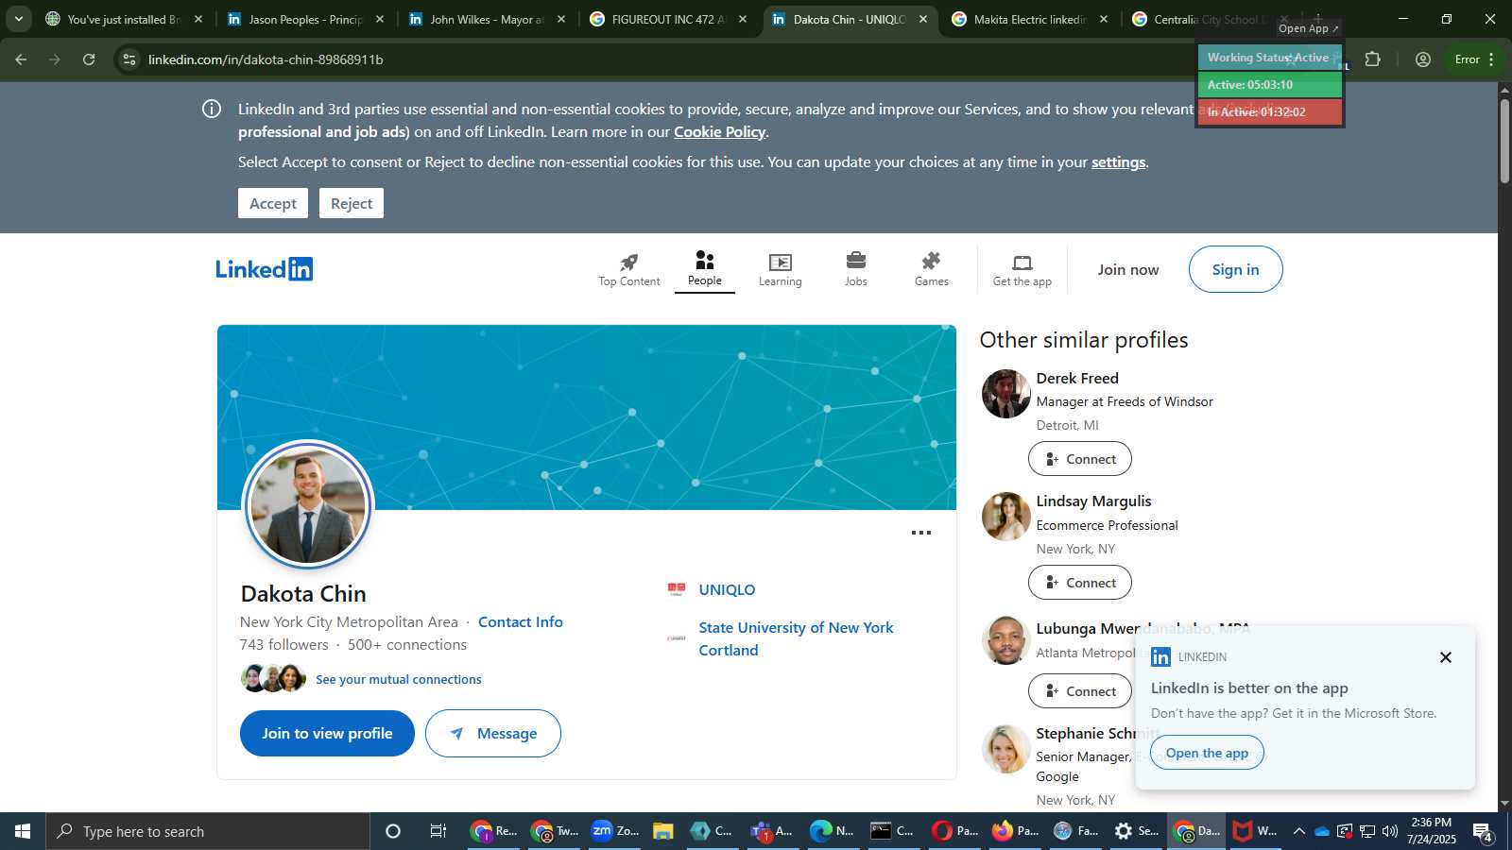Viewport: 1512px width, 850px height.
Task: Connect with Lubunga Mwendanababo
Action: (x=1080, y=691)
